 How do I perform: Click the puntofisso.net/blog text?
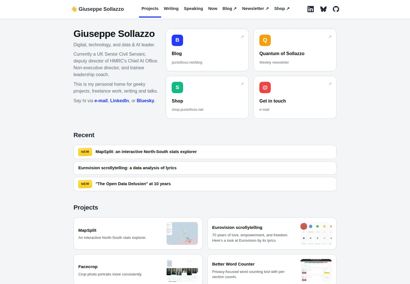(187, 62)
